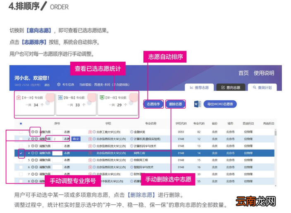Check the box for row 8
This screenshot has width=291, height=213.
pos(21,181)
